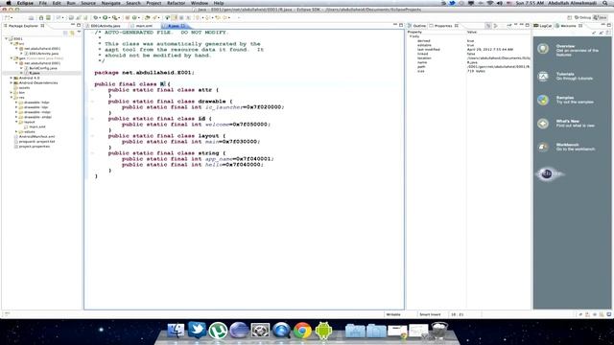
Task: Expand Android Dependencies node
Action: pyautogui.click(x=12, y=83)
